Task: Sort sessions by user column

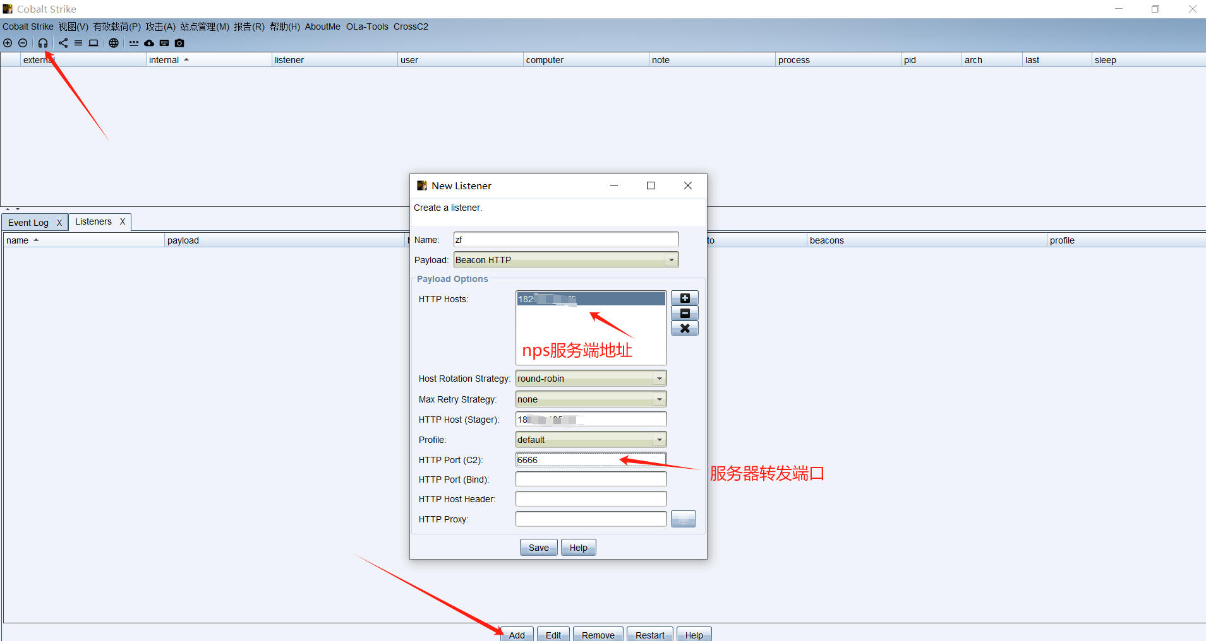Action: coord(461,60)
